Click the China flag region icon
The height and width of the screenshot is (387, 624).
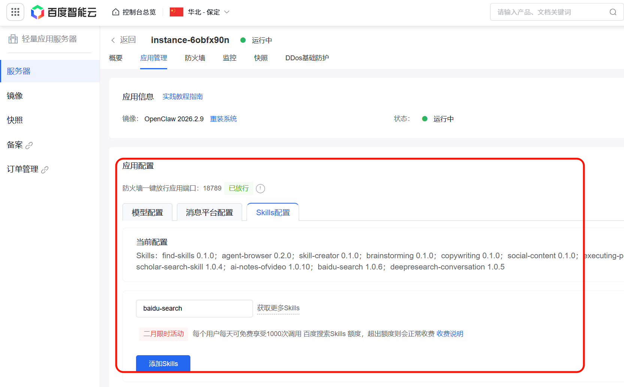click(177, 12)
